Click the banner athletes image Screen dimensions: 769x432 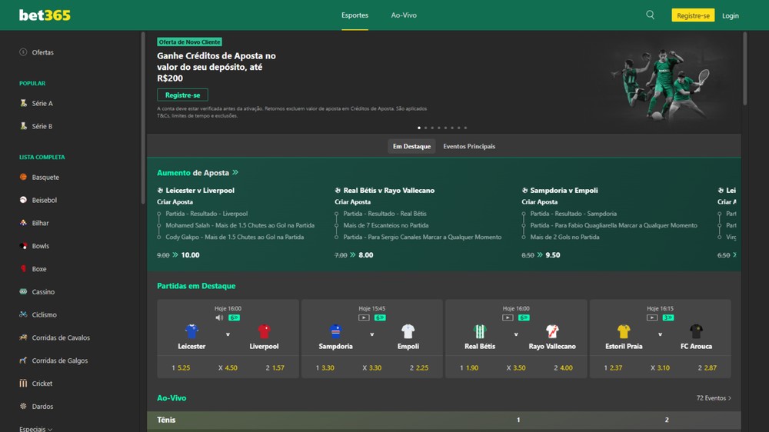click(661, 83)
